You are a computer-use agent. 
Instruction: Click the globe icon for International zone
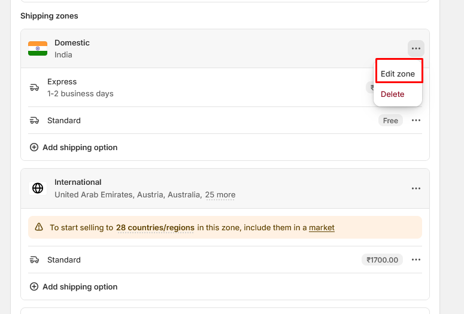coord(38,188)
